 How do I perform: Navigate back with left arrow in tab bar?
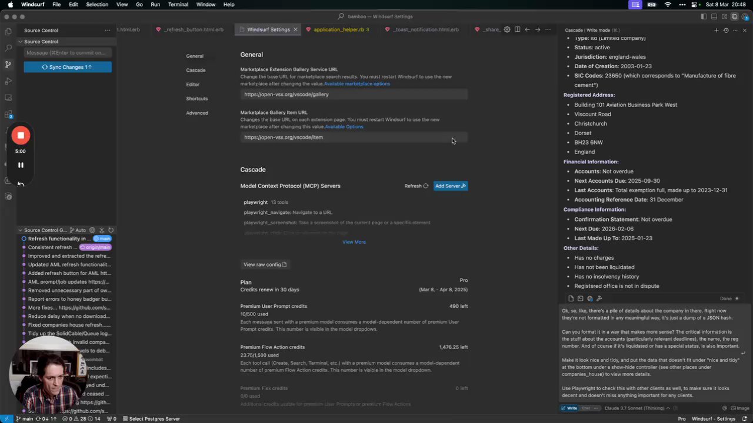[x=527, y=29]
